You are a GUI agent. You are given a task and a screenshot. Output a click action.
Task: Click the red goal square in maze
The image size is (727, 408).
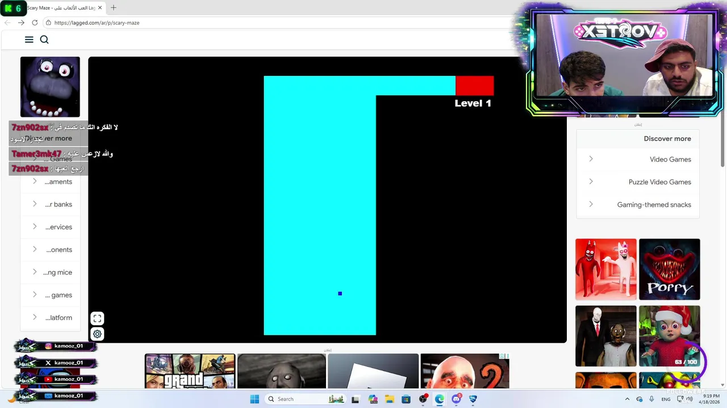[x=474, y=86]
